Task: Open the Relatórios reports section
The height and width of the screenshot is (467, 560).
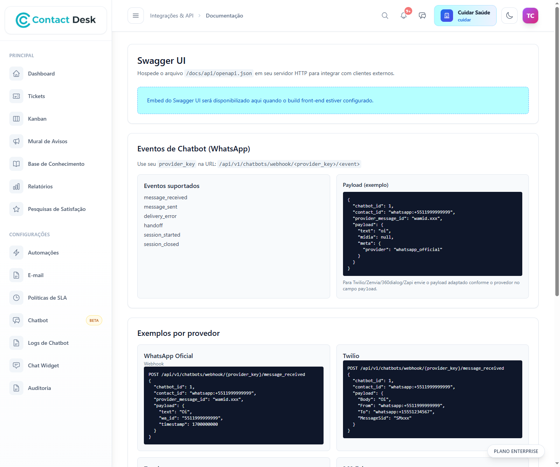Action: tap(40, 186)
